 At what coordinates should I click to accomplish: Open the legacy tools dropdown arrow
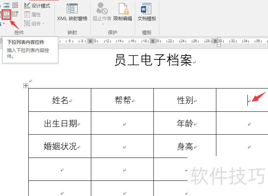[x=3, y=23]
